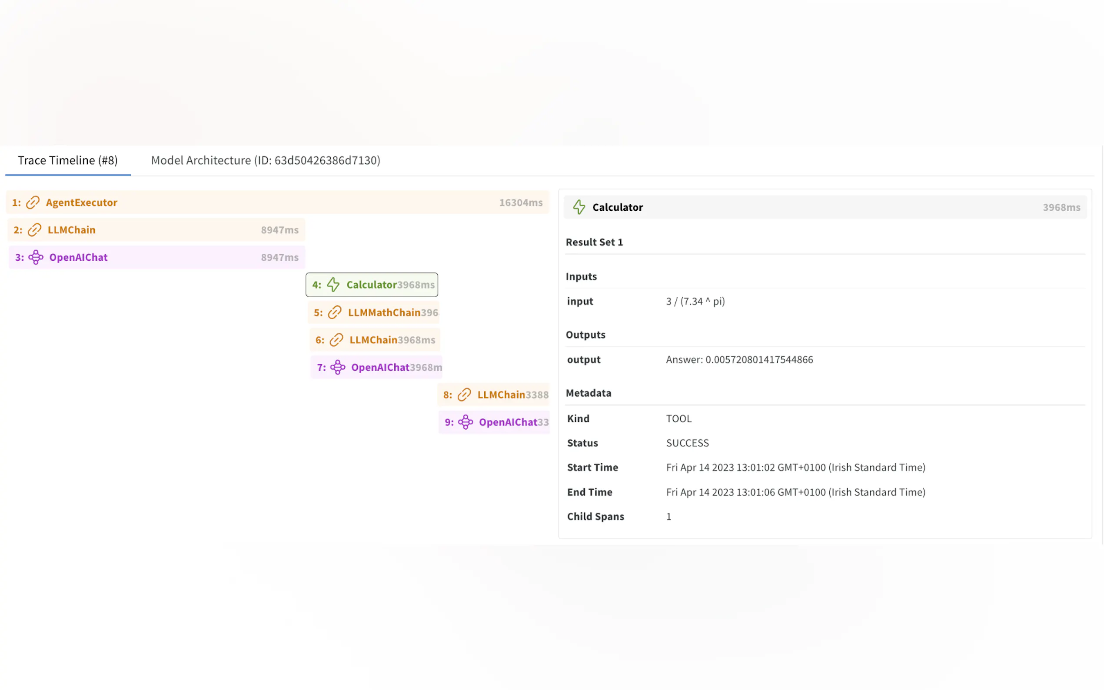
Task: Click the Calculator span lightning bolt icon
Action: [333, 285]
